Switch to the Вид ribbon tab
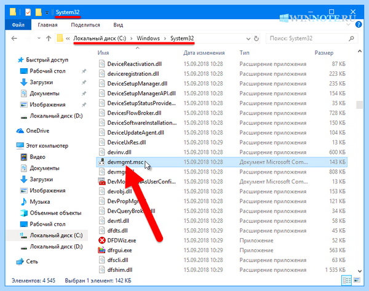The width and height of the screenshot is (369, 291). coord(118,25)
